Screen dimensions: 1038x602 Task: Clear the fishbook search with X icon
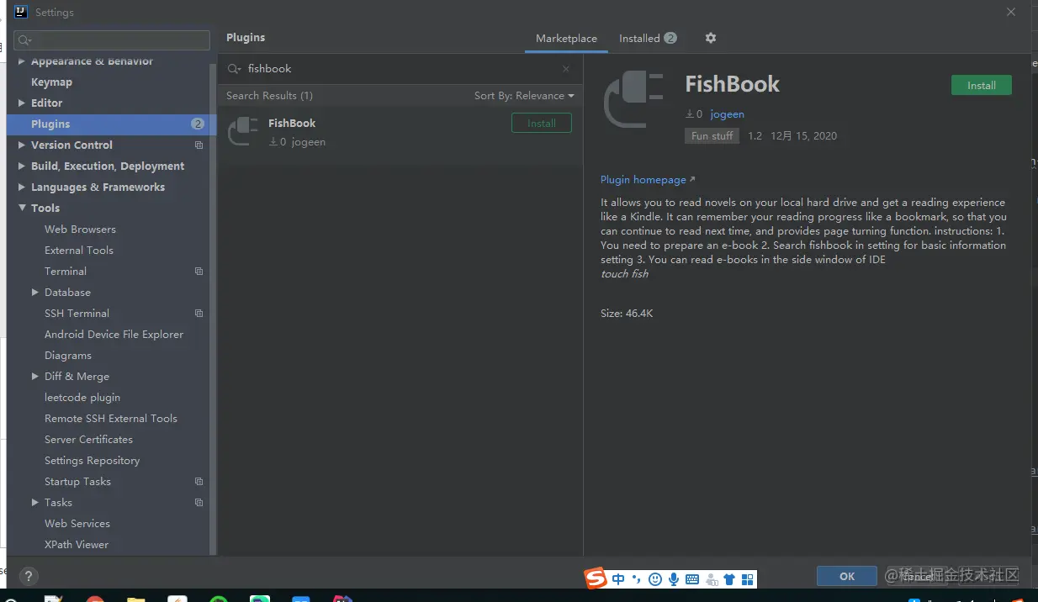[x=566, y=69]
